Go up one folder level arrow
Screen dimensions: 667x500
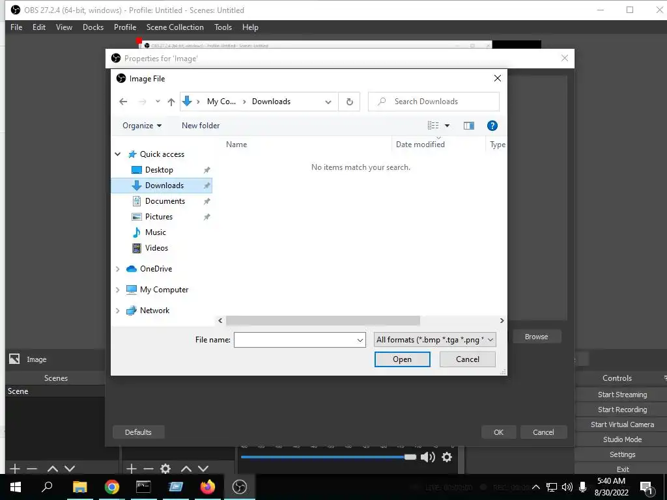[x=171, y=102]
